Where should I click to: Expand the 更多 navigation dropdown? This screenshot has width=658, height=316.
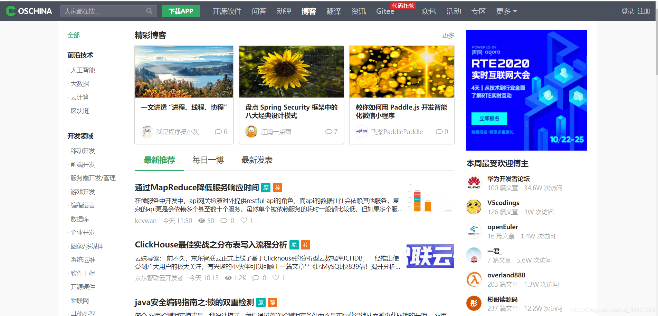(x=506, y=11)
